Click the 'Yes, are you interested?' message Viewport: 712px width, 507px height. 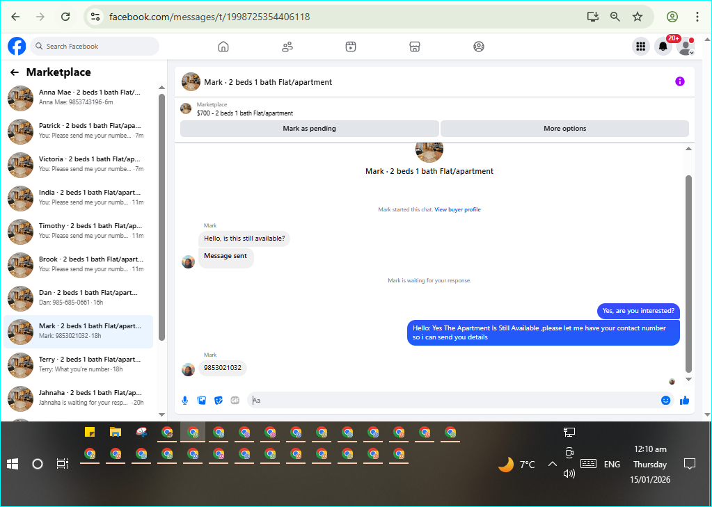(x=638, y=311)
